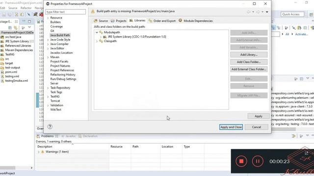Click Add Class Folder button
The height and width of the screenshot is (176, 314).
249,62
